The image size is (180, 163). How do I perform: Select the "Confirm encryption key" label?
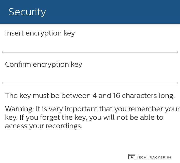tap(43, 64)
